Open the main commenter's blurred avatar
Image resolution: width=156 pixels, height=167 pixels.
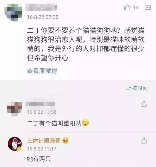pos(13,12)
